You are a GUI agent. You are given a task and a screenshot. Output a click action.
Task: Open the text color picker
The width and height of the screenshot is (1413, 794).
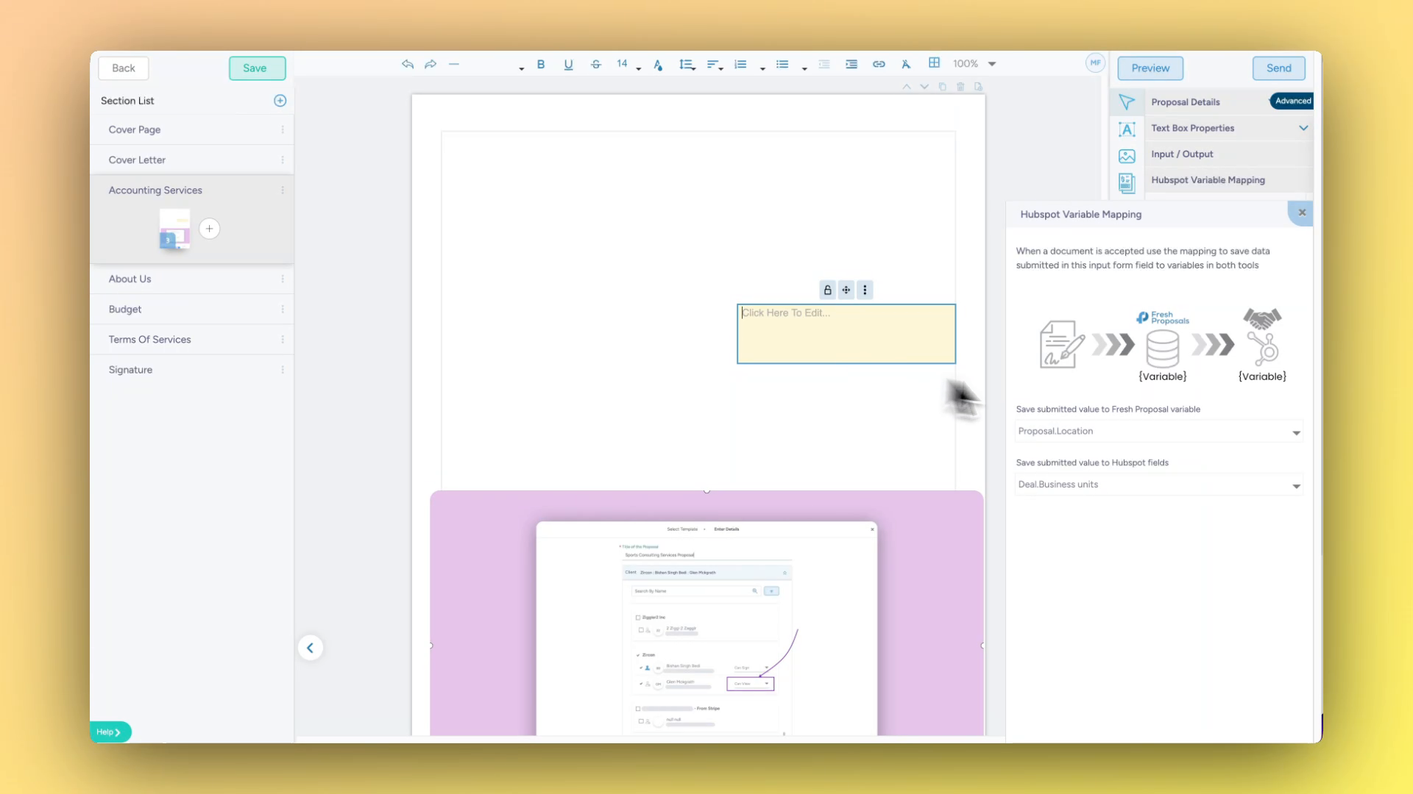tap(658, 65)
